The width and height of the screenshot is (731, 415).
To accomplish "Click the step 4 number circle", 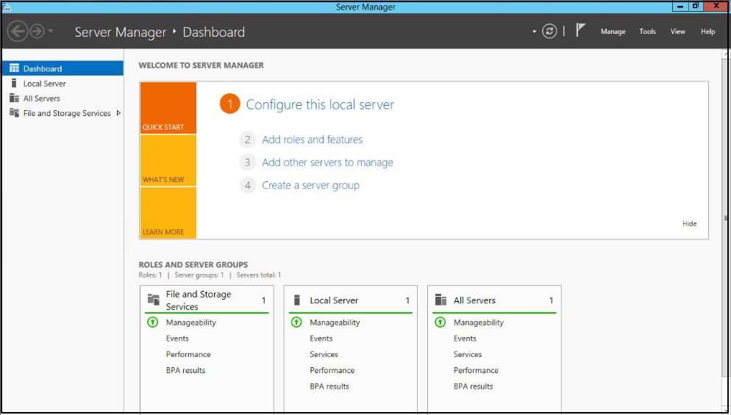I will tap(248, 185).
